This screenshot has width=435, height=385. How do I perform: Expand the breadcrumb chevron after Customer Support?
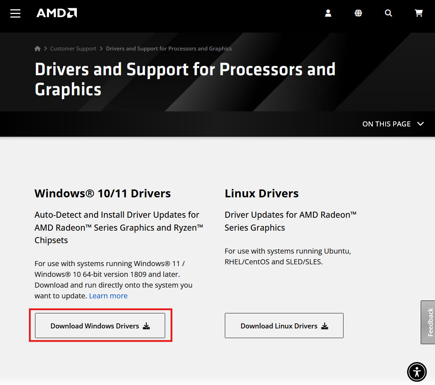coord(101,48)
